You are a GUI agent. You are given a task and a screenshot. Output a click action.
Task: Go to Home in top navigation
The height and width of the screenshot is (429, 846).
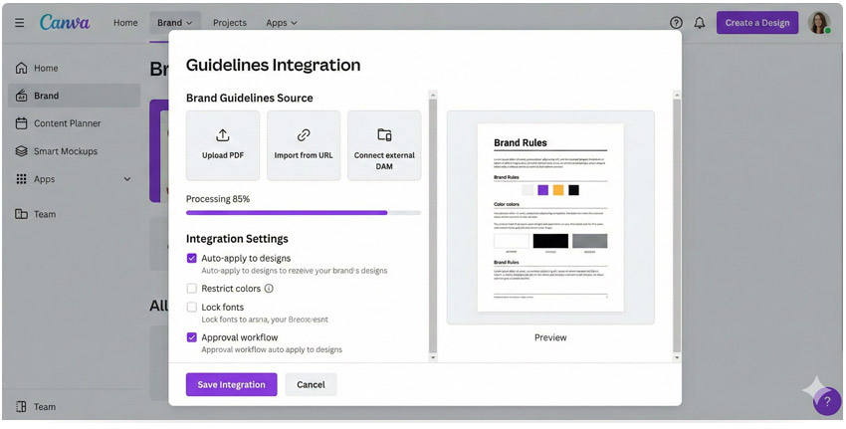(125, 23)
